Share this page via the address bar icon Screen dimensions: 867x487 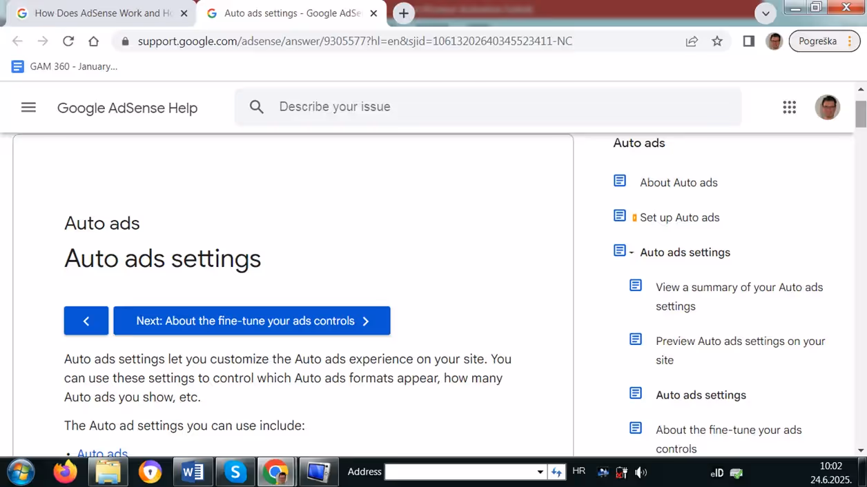(692, 41)
